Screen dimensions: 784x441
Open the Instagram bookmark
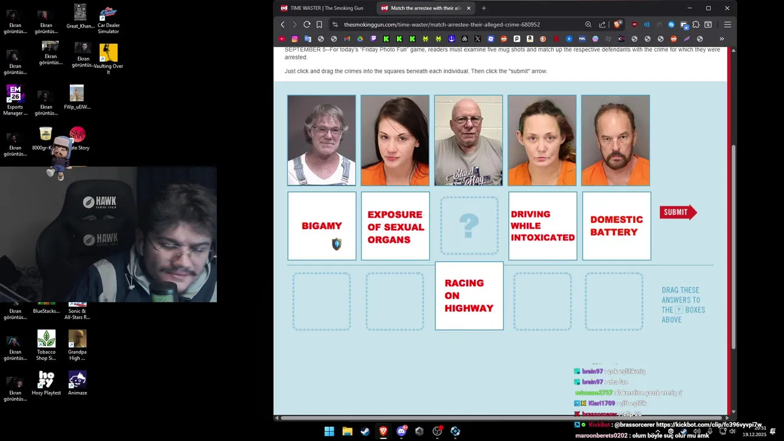click(295, 39)
